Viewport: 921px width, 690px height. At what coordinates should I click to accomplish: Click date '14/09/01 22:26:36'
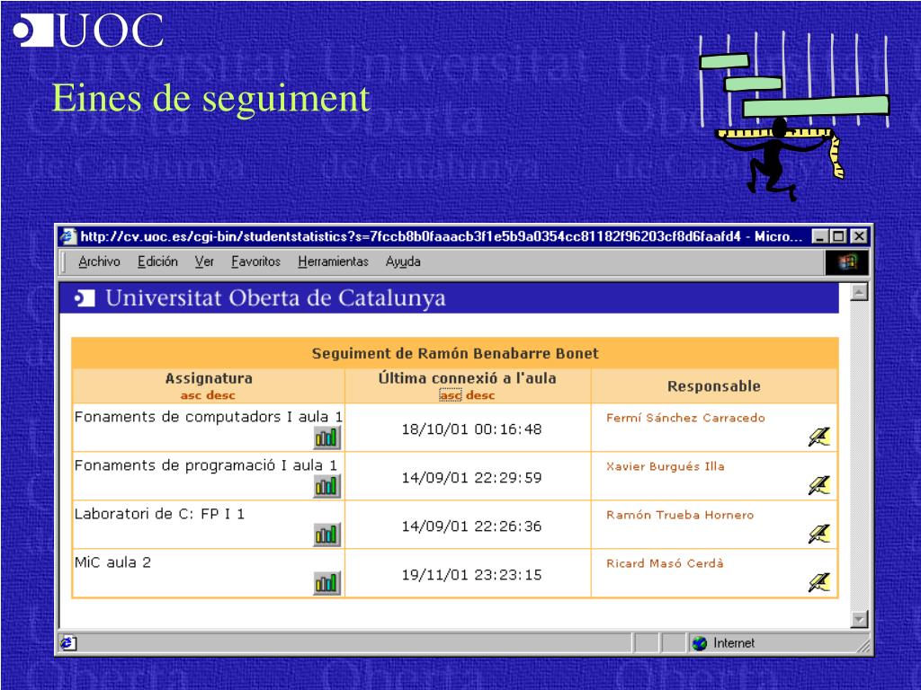point(471,526)
